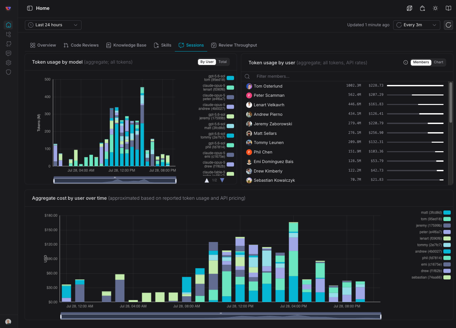Toggle the sidebar panel icon beside Home

pyautogui.click(x=30, y=8)
